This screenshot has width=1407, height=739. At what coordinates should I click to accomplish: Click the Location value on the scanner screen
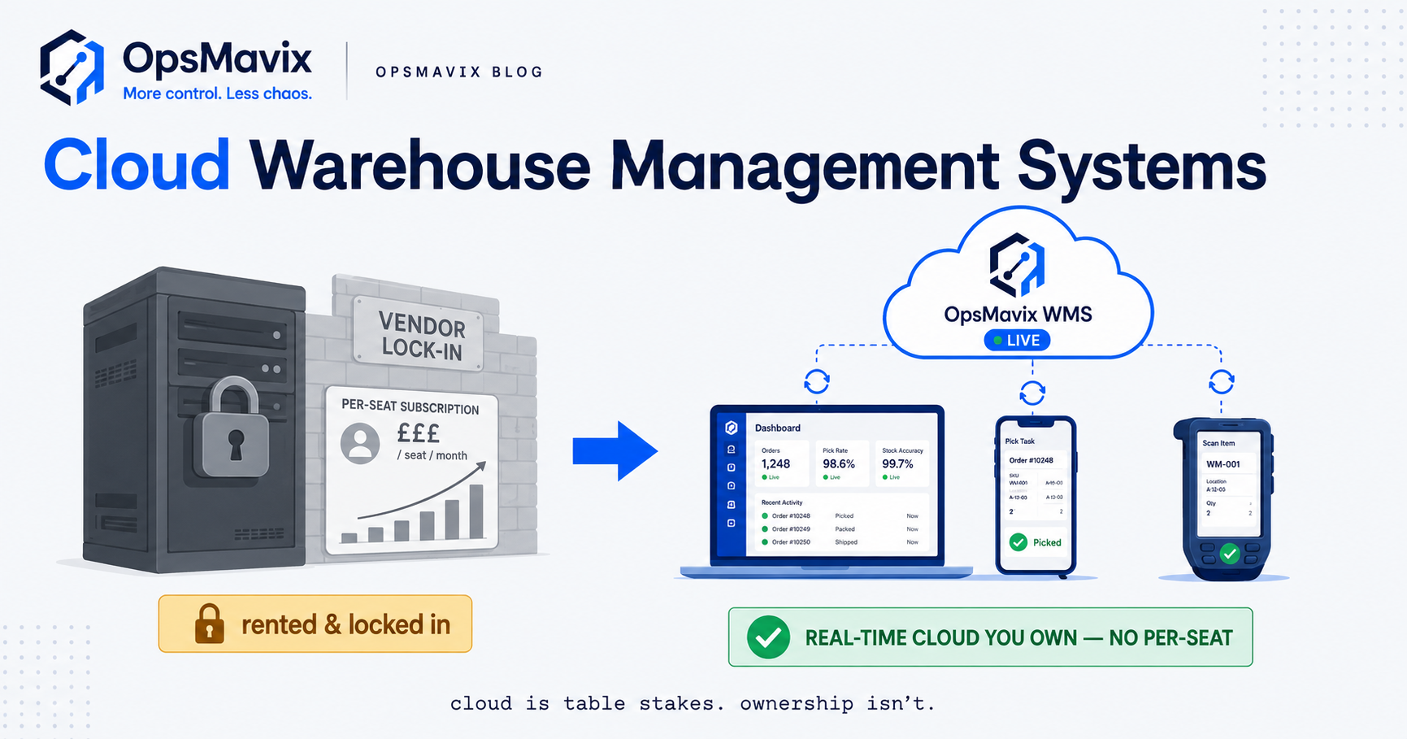[x=1216, y=490]
